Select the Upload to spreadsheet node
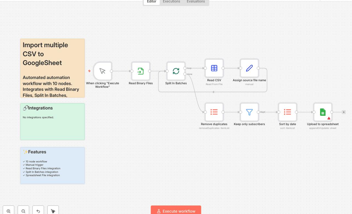 (x=323, y=112)
